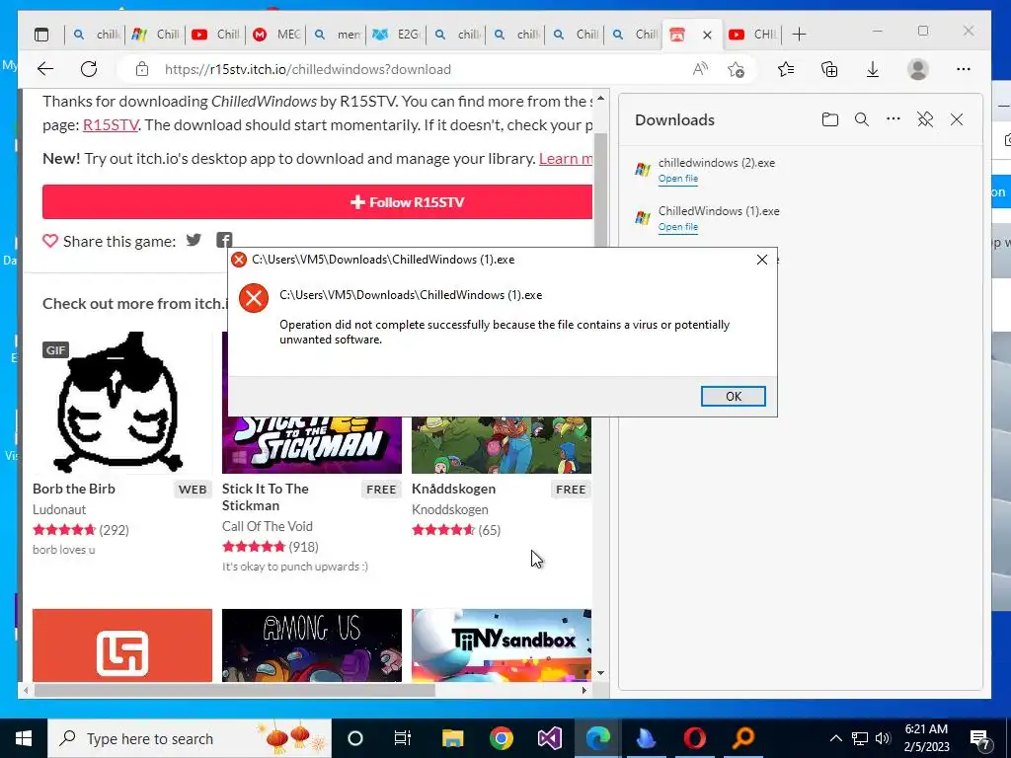Open the notification center icon

tap(979, 739)
